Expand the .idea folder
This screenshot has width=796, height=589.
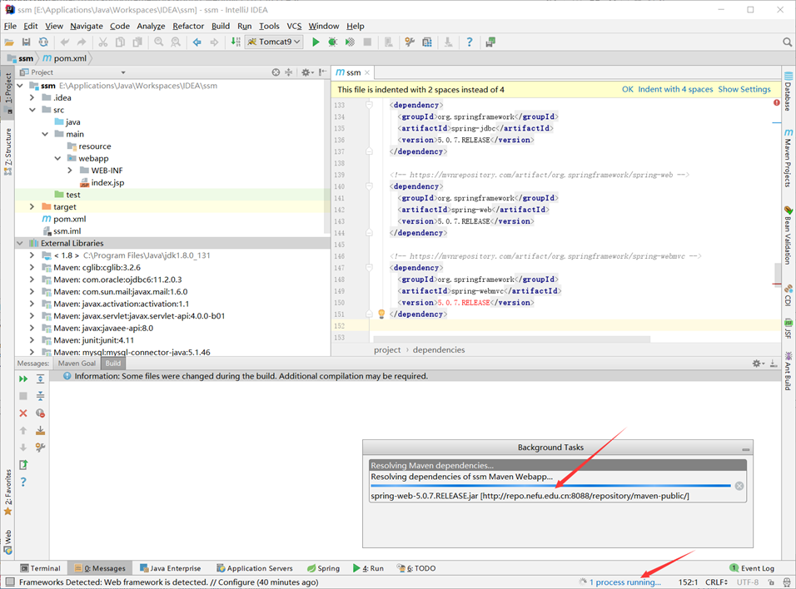pos(32,97)
